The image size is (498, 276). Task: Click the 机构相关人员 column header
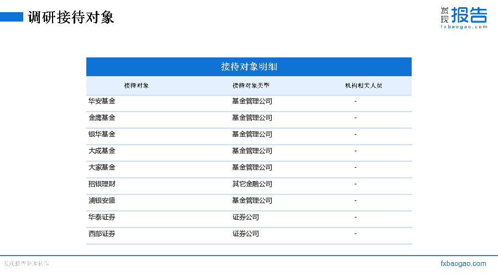pos(364,86)
